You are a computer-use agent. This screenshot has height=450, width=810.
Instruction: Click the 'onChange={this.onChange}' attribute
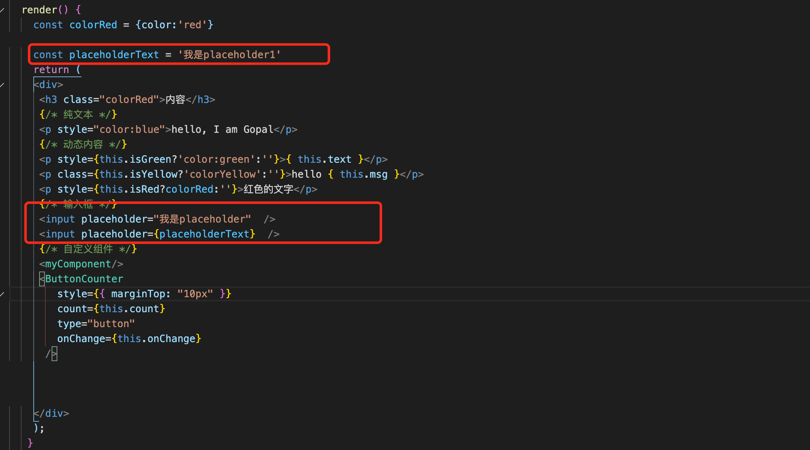pyautogui.click(x=129, y=339)
